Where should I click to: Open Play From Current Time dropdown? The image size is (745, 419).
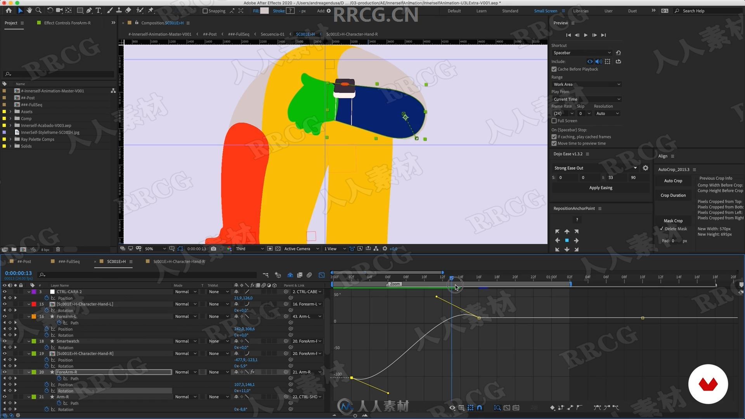[586, 99]
